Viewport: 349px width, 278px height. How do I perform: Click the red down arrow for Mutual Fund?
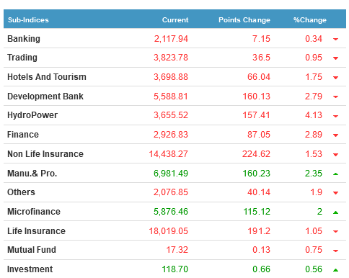335,251
